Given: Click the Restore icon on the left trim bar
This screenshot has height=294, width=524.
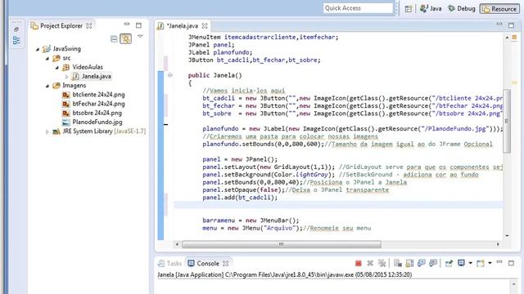Looking at the screenshot, I should coord(16,29).
